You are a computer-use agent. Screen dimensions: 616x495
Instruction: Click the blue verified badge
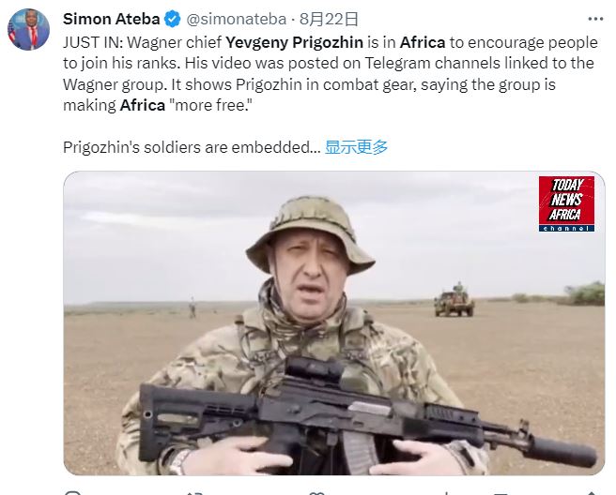pyautogui.click(x=172, y=19)
